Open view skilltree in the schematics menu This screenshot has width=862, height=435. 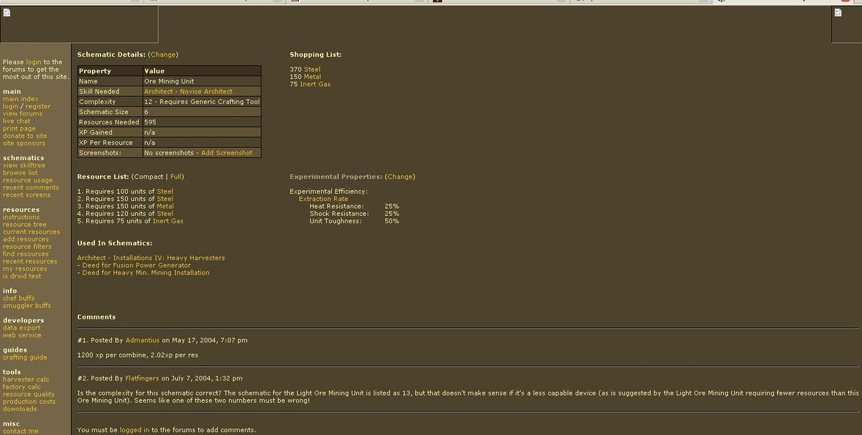click(x=24, y=166)
